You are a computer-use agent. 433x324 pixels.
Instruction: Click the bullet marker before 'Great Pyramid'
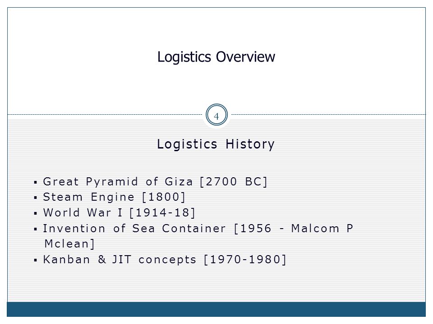(35, 182)
